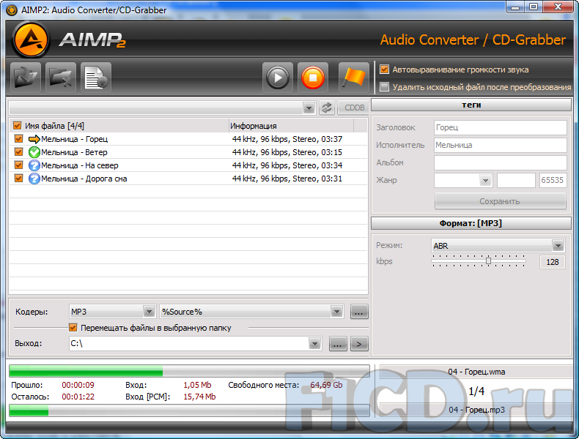Click the orange flag icon
This screenshot has height=439, width=579.
click(354, 78)
